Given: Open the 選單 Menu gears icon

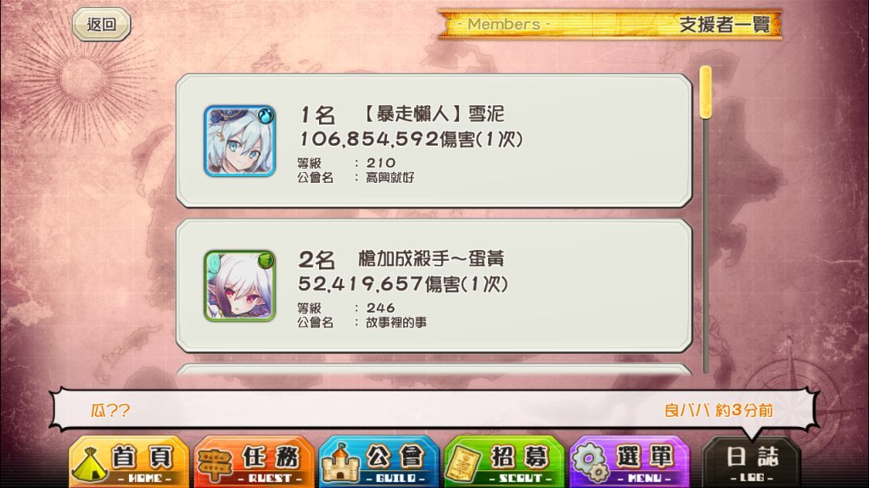Looking at the screenshot, I should pyautogui.click(x=591, y=463).
